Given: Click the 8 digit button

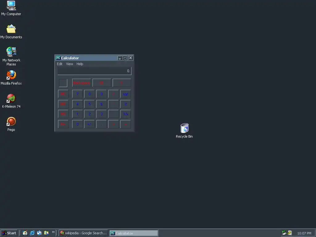Looking at the screenshot, I should pyautogui.click(x=89, y=94).
